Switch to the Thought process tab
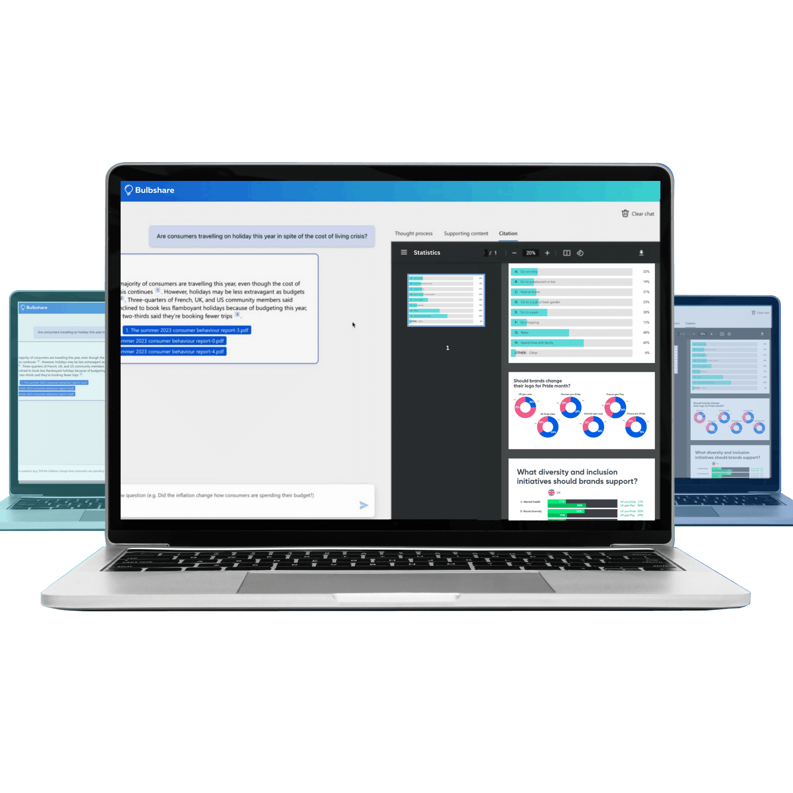This screenshot has width=793, height=793. point(414,234)
